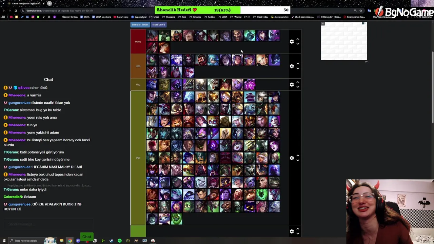
Task: Open the Kick bookmarks folder
Action: pos(182,17)
